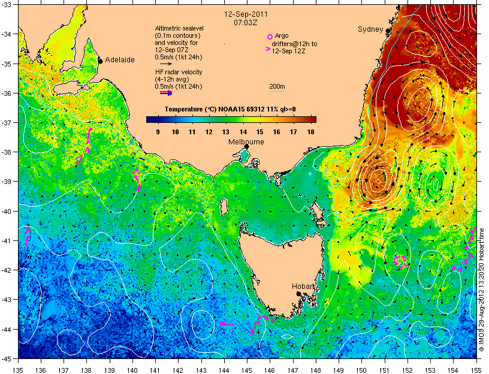489x374 pixels.
Task: Click the "11" colorbar tick value
Action: [x=192, y=132]
